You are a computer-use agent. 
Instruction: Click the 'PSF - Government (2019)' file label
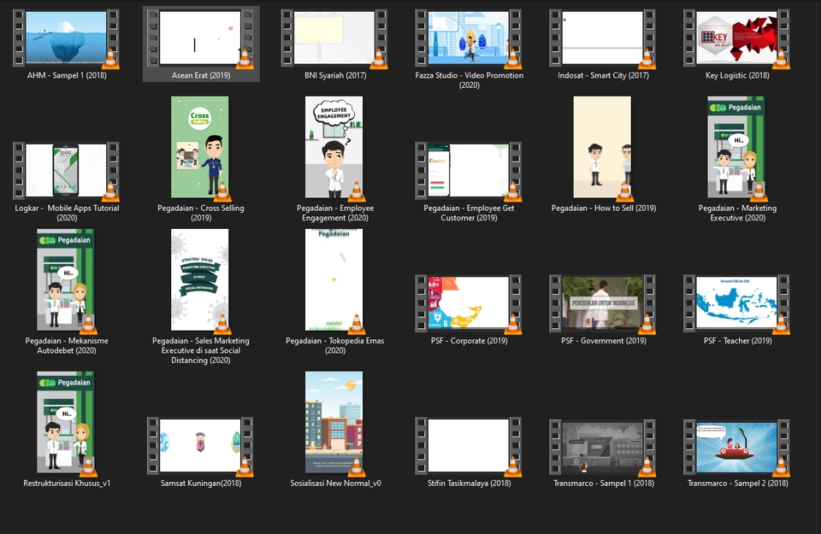[x=604, y=341]
